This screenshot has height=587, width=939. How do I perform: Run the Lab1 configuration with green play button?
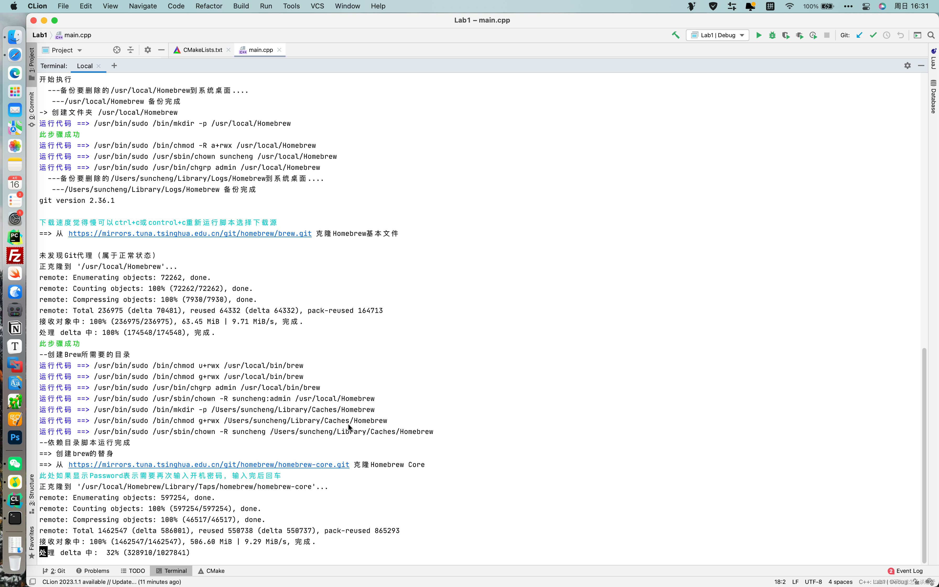[758, 35]
